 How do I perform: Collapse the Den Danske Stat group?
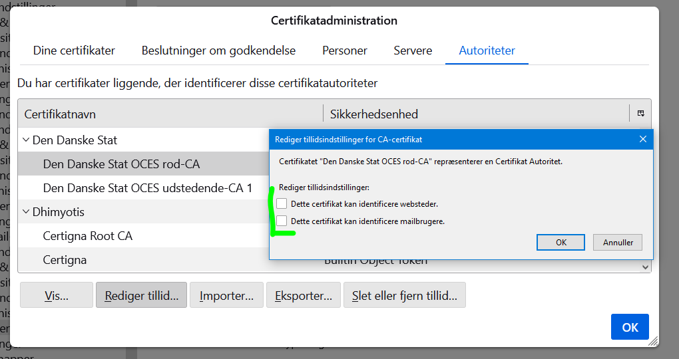coord(26,140)
